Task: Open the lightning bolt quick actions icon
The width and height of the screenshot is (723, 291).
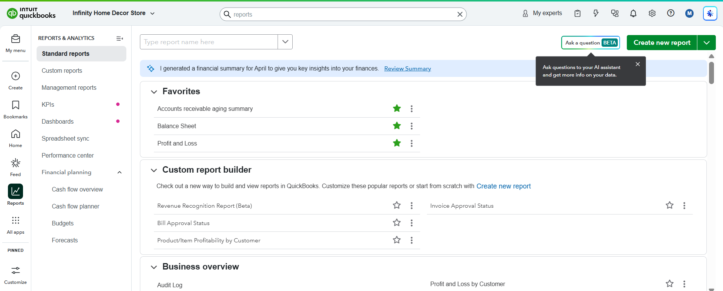Action: (596, 14)
